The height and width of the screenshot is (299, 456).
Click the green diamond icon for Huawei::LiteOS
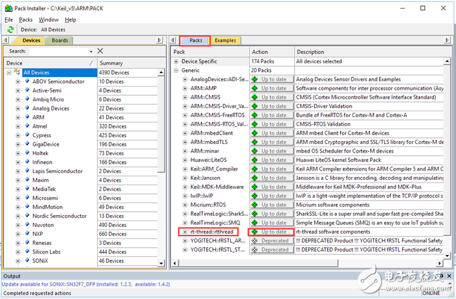(255, 160)
